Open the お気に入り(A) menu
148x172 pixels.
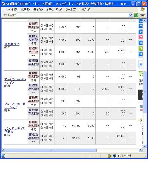[54, 10]
